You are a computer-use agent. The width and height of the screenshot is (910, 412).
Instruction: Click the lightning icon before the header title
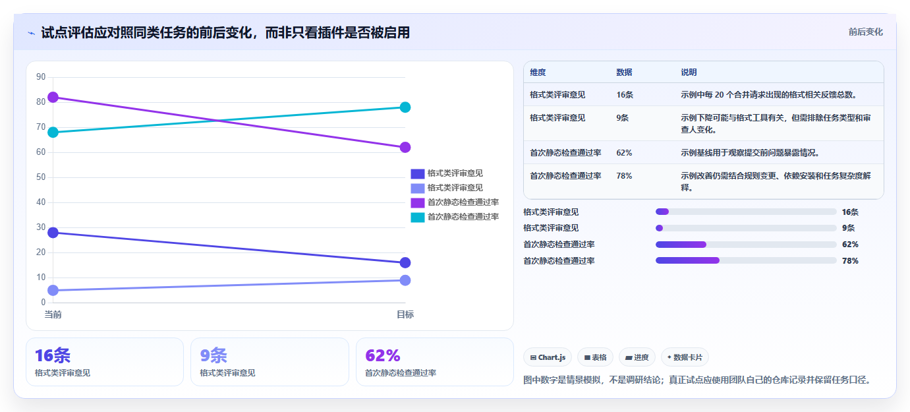point(32,33)
